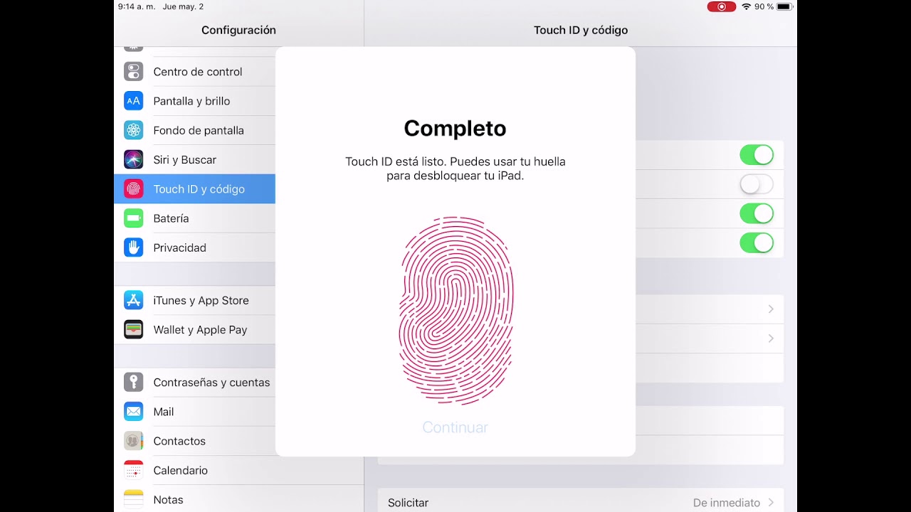911x512 pixels.
Task: Tap the Jue may. 2 date
Action: 183,6
